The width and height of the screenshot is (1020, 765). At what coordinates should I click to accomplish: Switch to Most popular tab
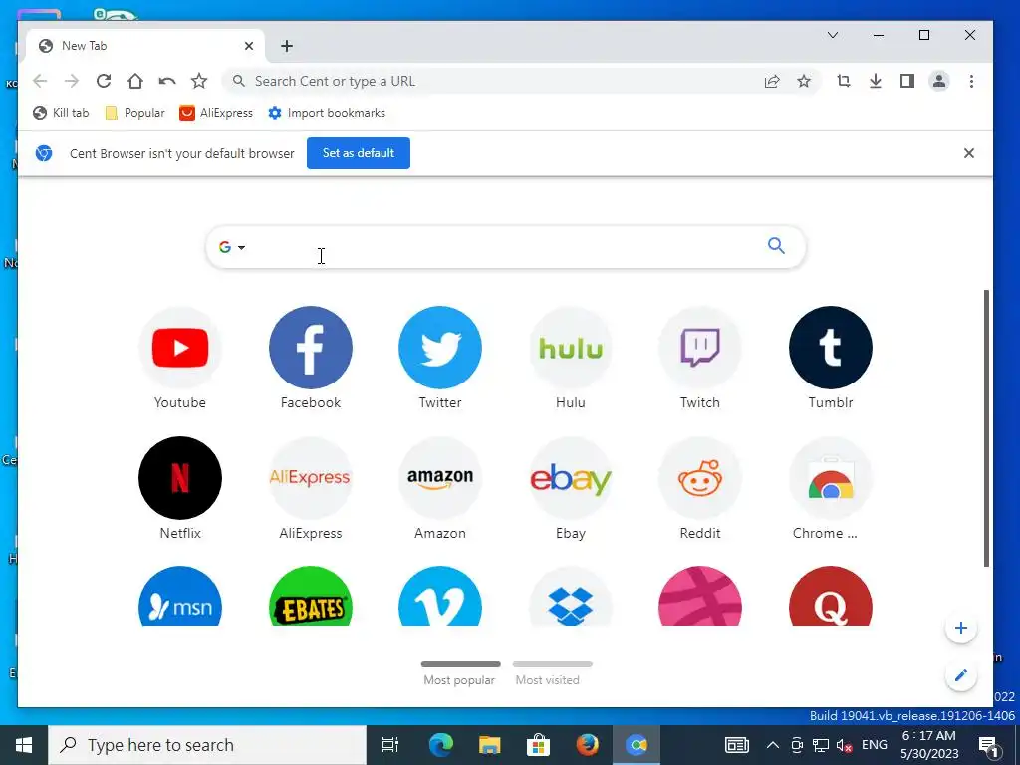[x=460, y=674]
